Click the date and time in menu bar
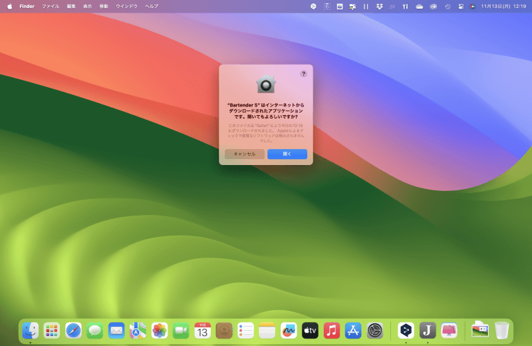532x346 pixels. pyautogui.click(x=503, y=6)
